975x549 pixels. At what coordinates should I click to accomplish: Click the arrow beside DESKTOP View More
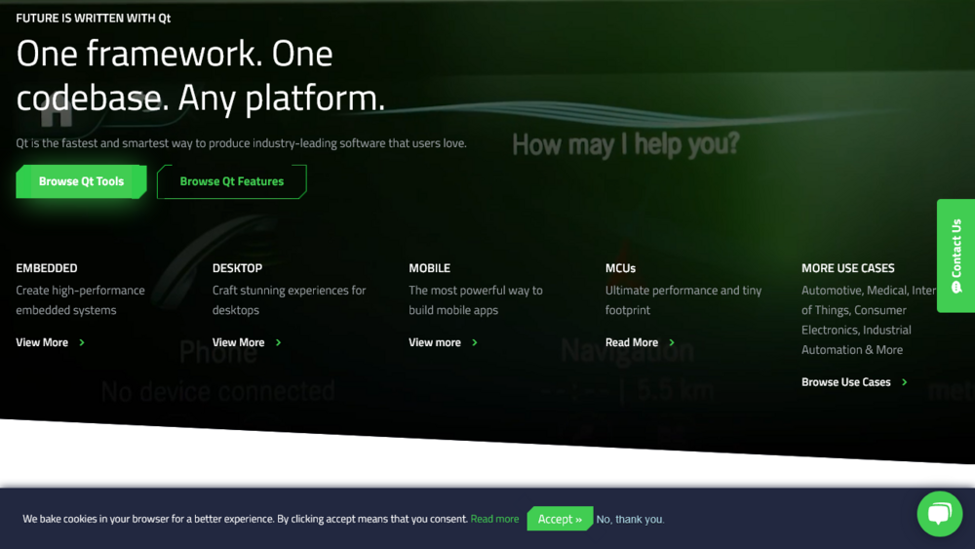click(x=278, y=342)
